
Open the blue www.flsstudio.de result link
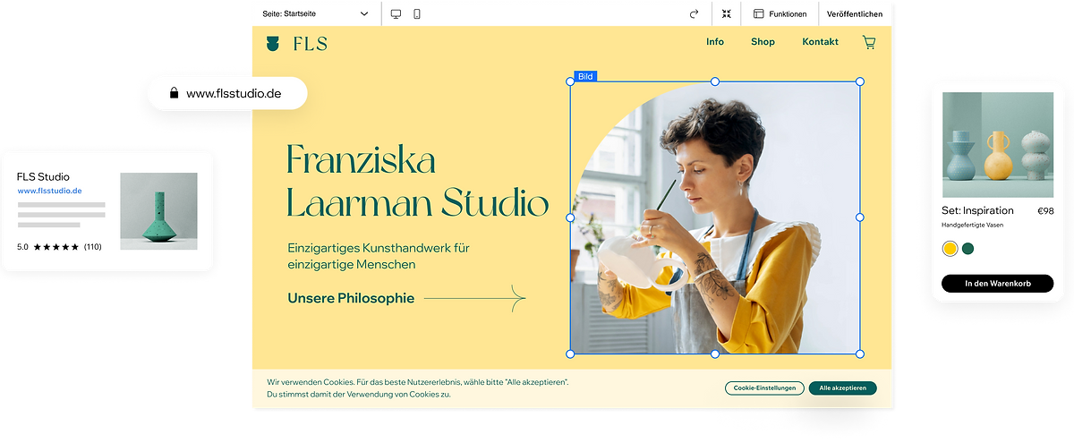point(50,191)
